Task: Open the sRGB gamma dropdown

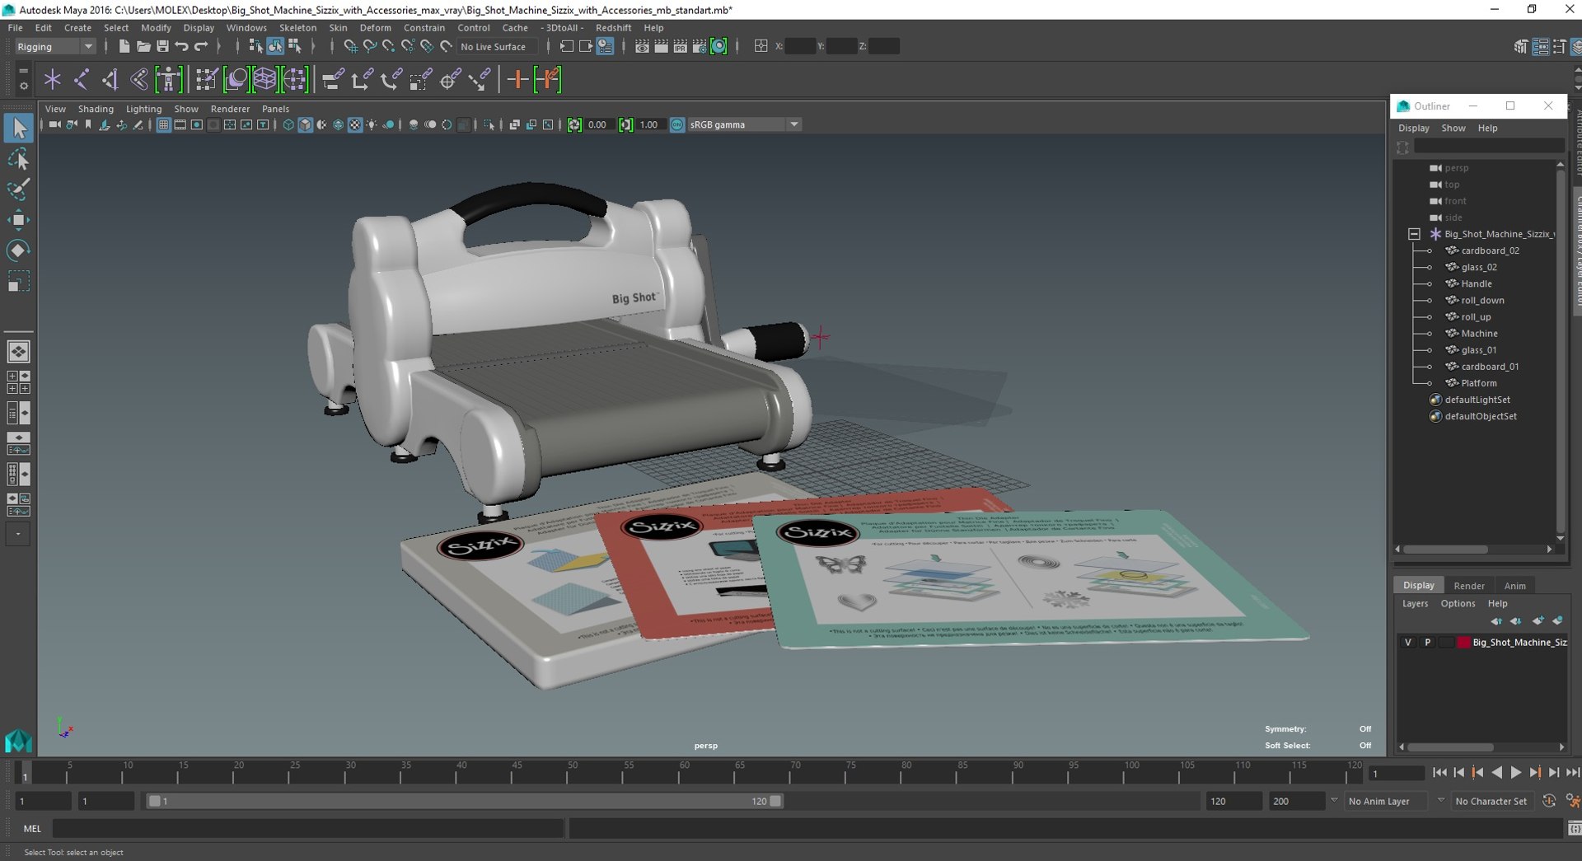Action: (743, 124)
